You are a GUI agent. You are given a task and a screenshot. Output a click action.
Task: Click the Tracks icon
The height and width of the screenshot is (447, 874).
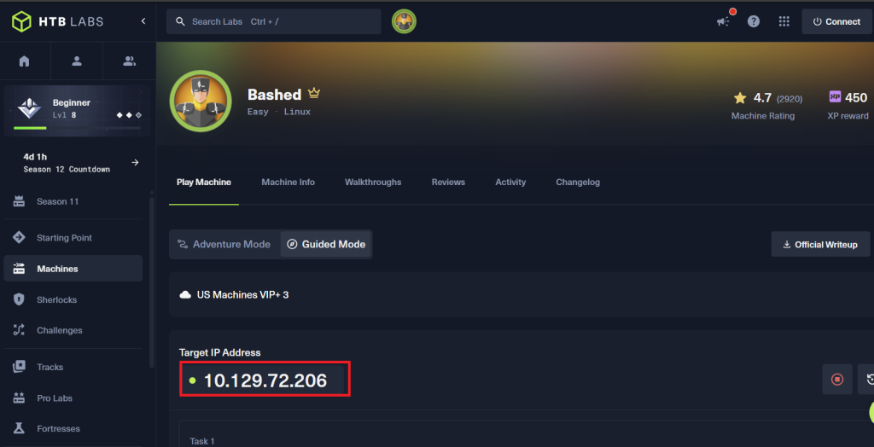(x=19, y=367)
